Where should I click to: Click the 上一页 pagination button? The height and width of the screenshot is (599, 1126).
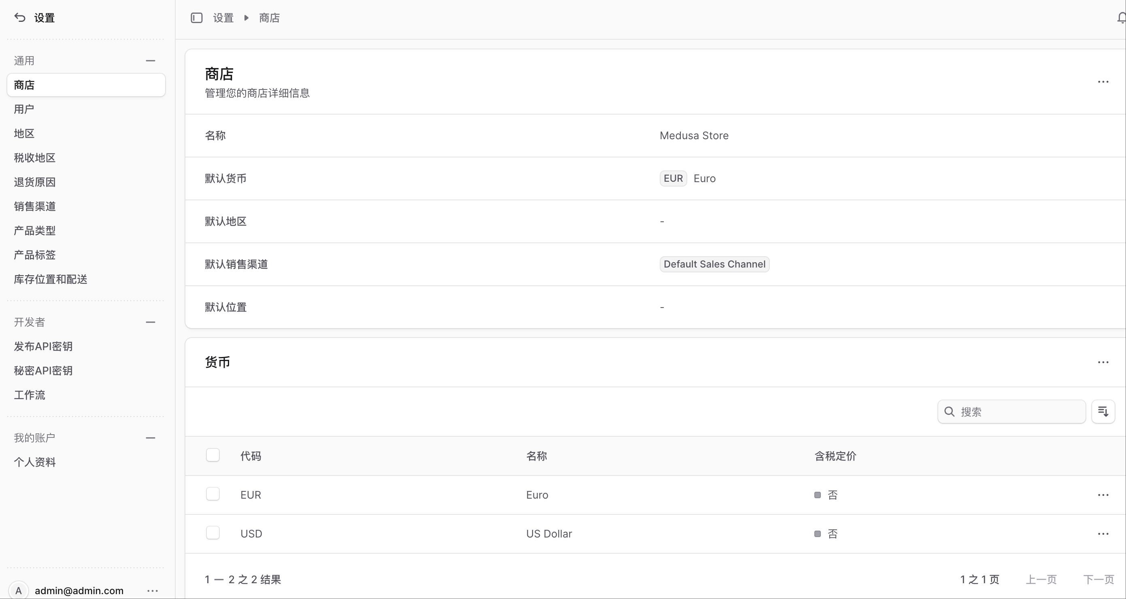1041,579
